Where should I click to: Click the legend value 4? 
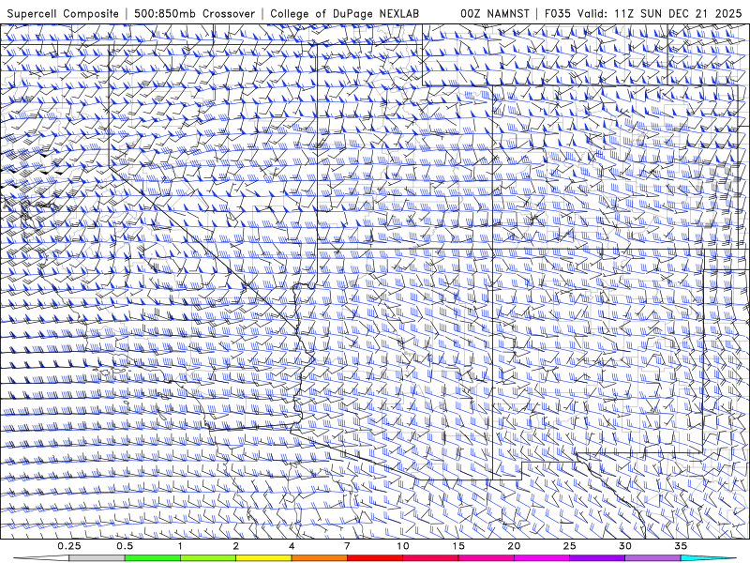click(x=292, y=546)
